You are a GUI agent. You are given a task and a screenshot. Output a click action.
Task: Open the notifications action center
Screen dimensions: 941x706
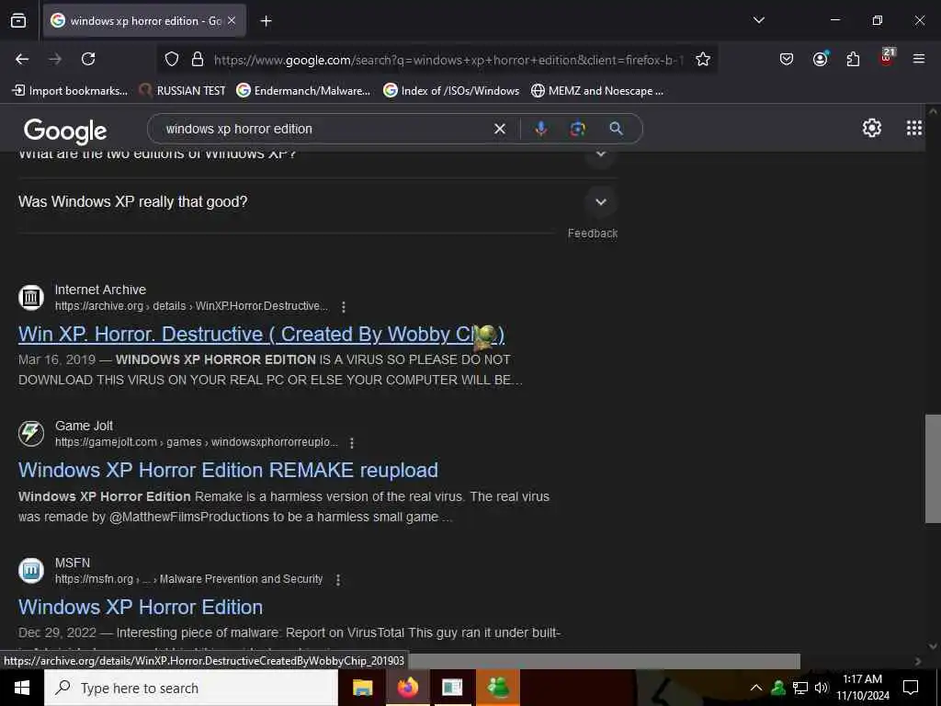911,688
